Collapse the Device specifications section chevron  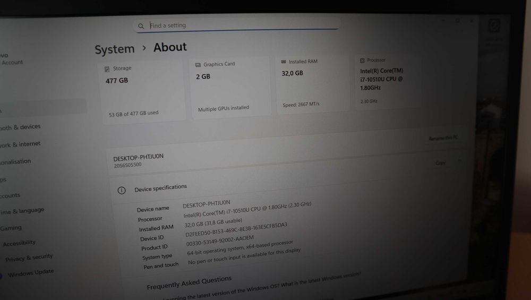459,161
